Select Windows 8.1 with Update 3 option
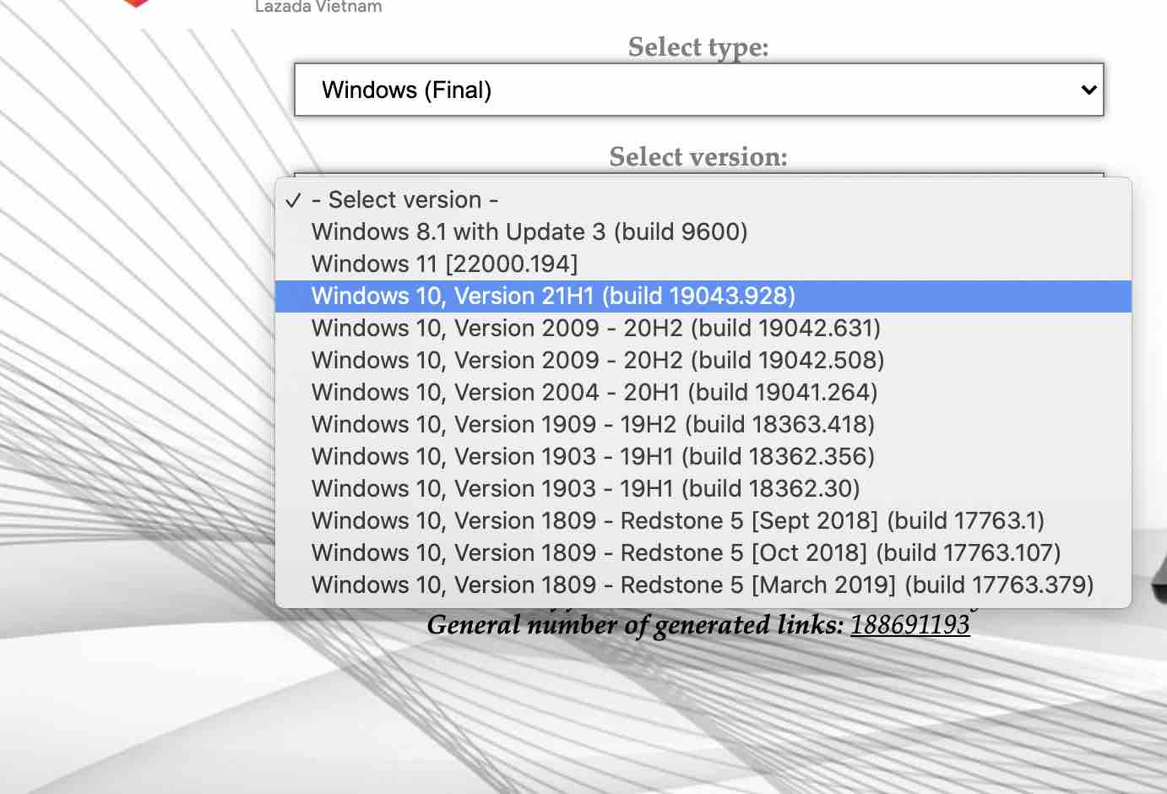The image size is (1167, 794). [x=529, y=232]
